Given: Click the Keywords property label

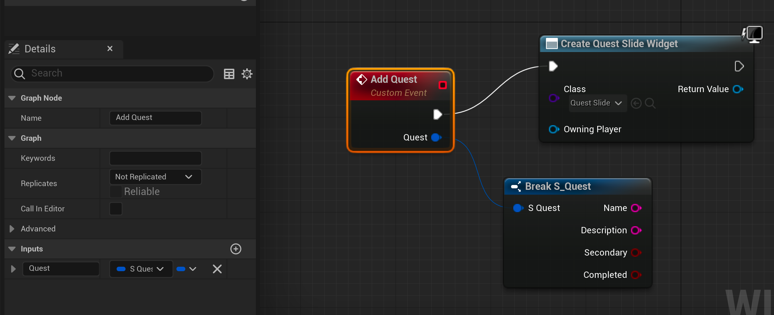Looking at the screenshot, I should tap(38, 158).
